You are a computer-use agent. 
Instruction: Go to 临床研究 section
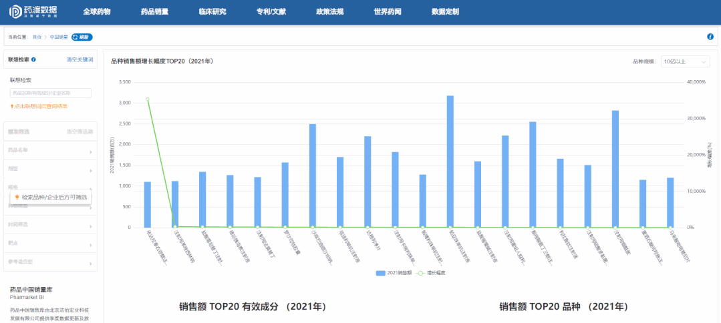(212, 12)
